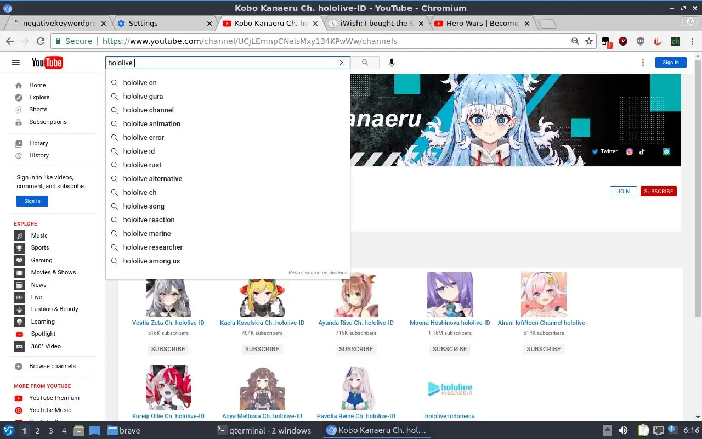The image size is (702, 439).
Task: Open qterminal from the taskbar
Action: tap(264, 431)
